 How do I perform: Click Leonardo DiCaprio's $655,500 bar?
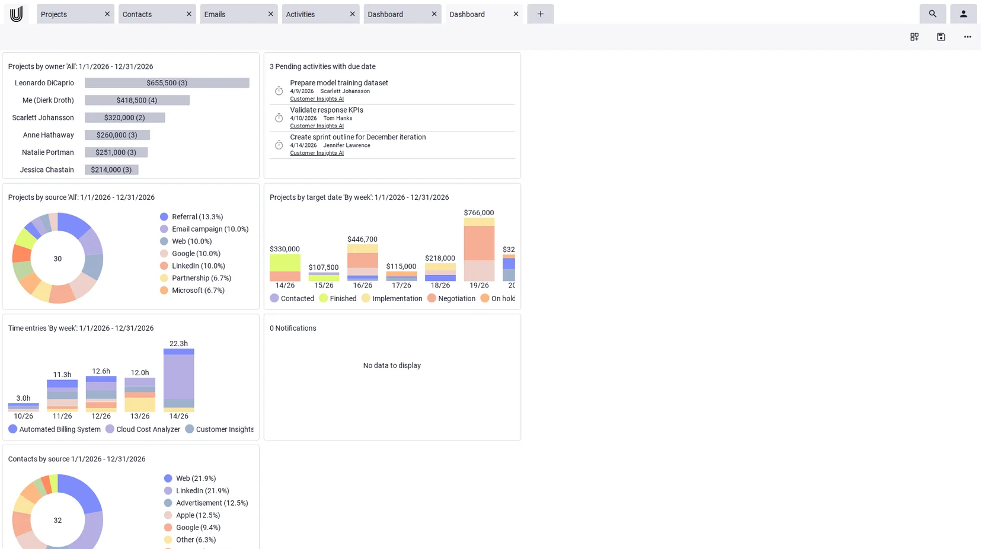tap(167, 83)
